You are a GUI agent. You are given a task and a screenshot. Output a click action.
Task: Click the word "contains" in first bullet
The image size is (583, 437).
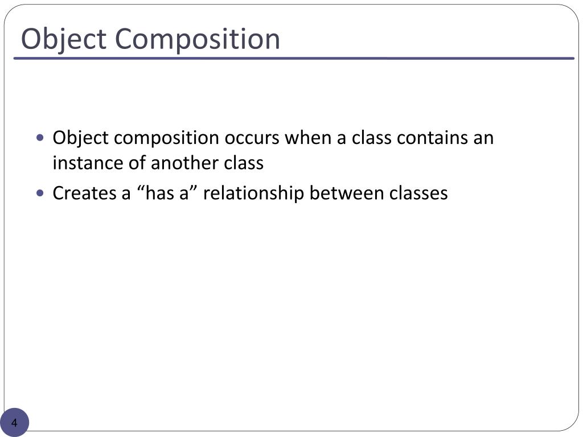[x=432, y=138]
